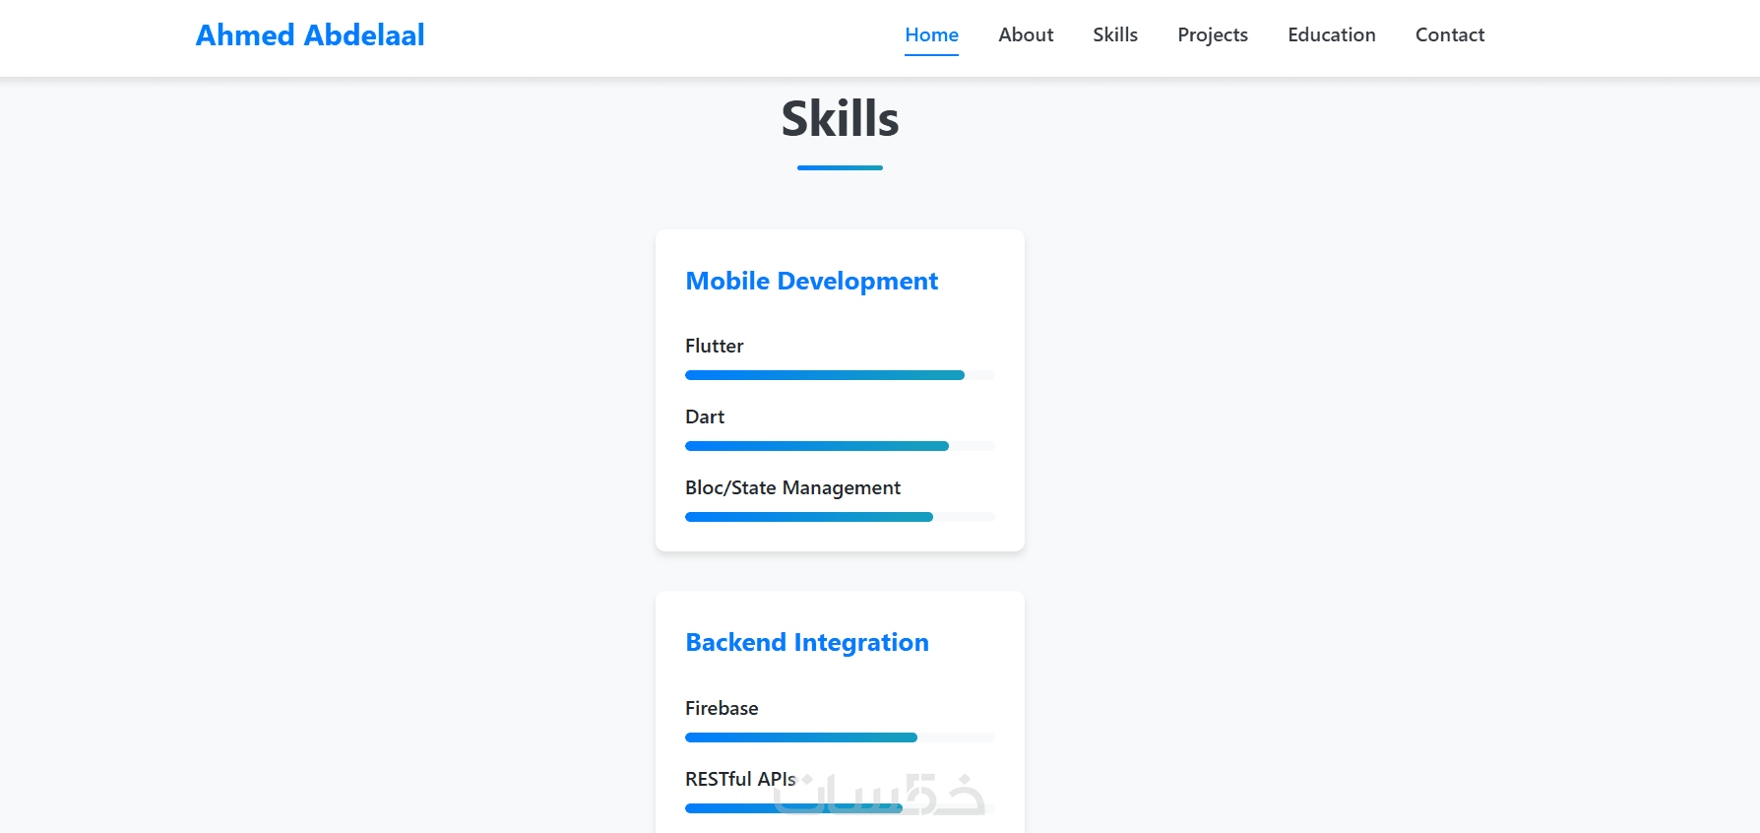The height and width of the screenshot is (833, 1760).
Task: Click the Contact navigation link
Action: [x=1450, y=34]
